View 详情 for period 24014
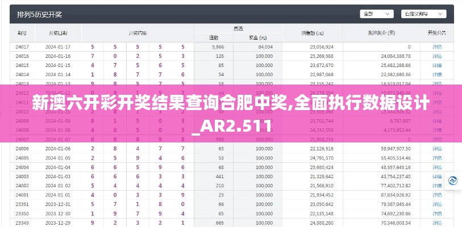This screenshot has height=227, width=462. (436, 75)
